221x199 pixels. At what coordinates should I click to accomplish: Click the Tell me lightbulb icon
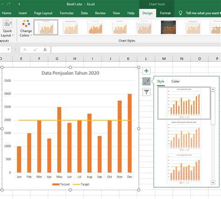coord(180,13)
